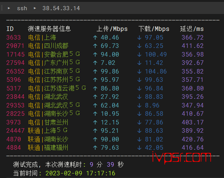This screenshot has width=224, height=178.
Task: Click the upload arrow next to 99.86
Action: pos(95,71)
